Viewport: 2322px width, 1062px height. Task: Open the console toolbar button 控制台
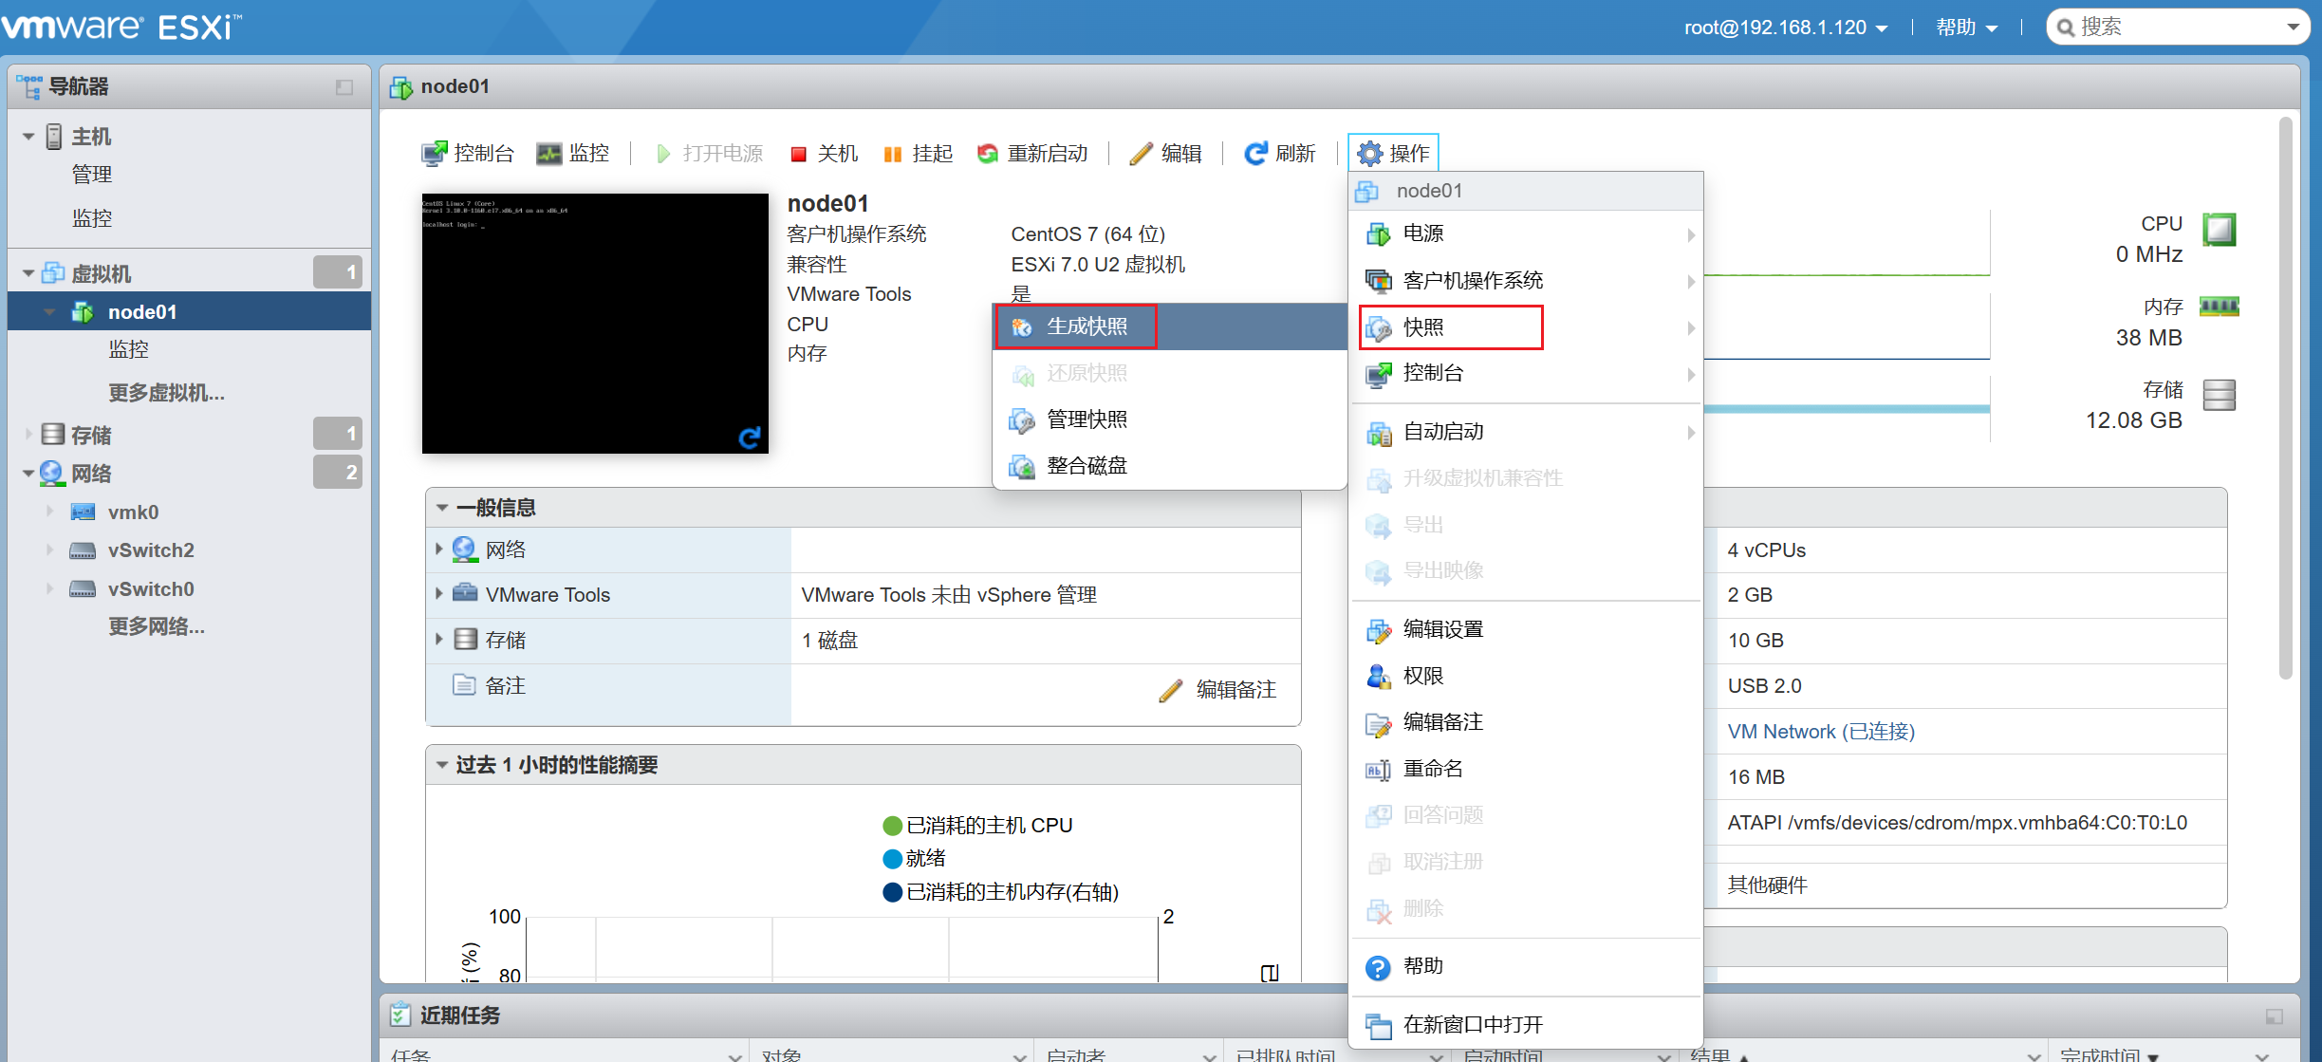(467, 153)
